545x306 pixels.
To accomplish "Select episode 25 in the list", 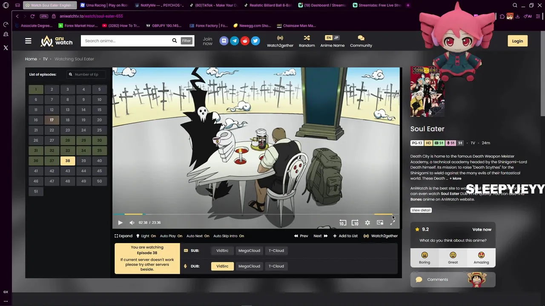I will [x=99, y=130].
